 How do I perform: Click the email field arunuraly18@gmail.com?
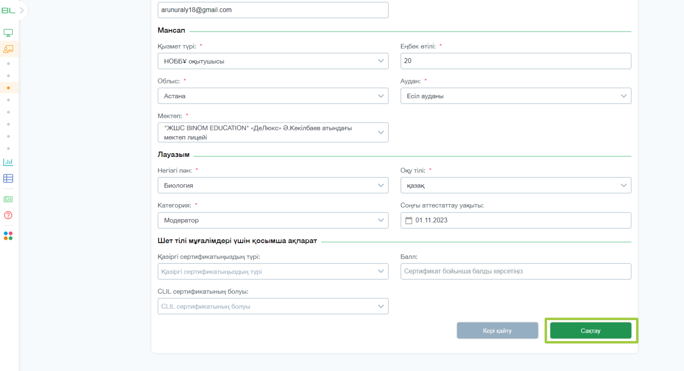[273, 10]
